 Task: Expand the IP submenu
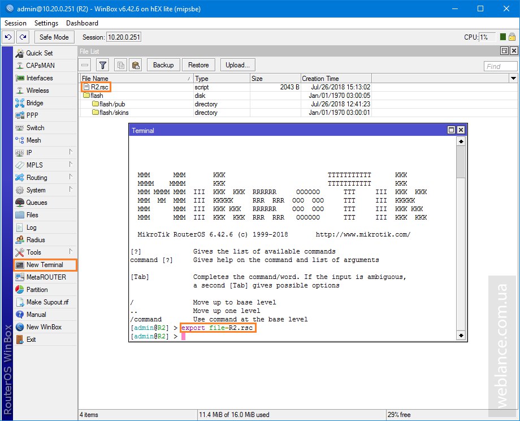pyautogui.click(x=45, y=153)
